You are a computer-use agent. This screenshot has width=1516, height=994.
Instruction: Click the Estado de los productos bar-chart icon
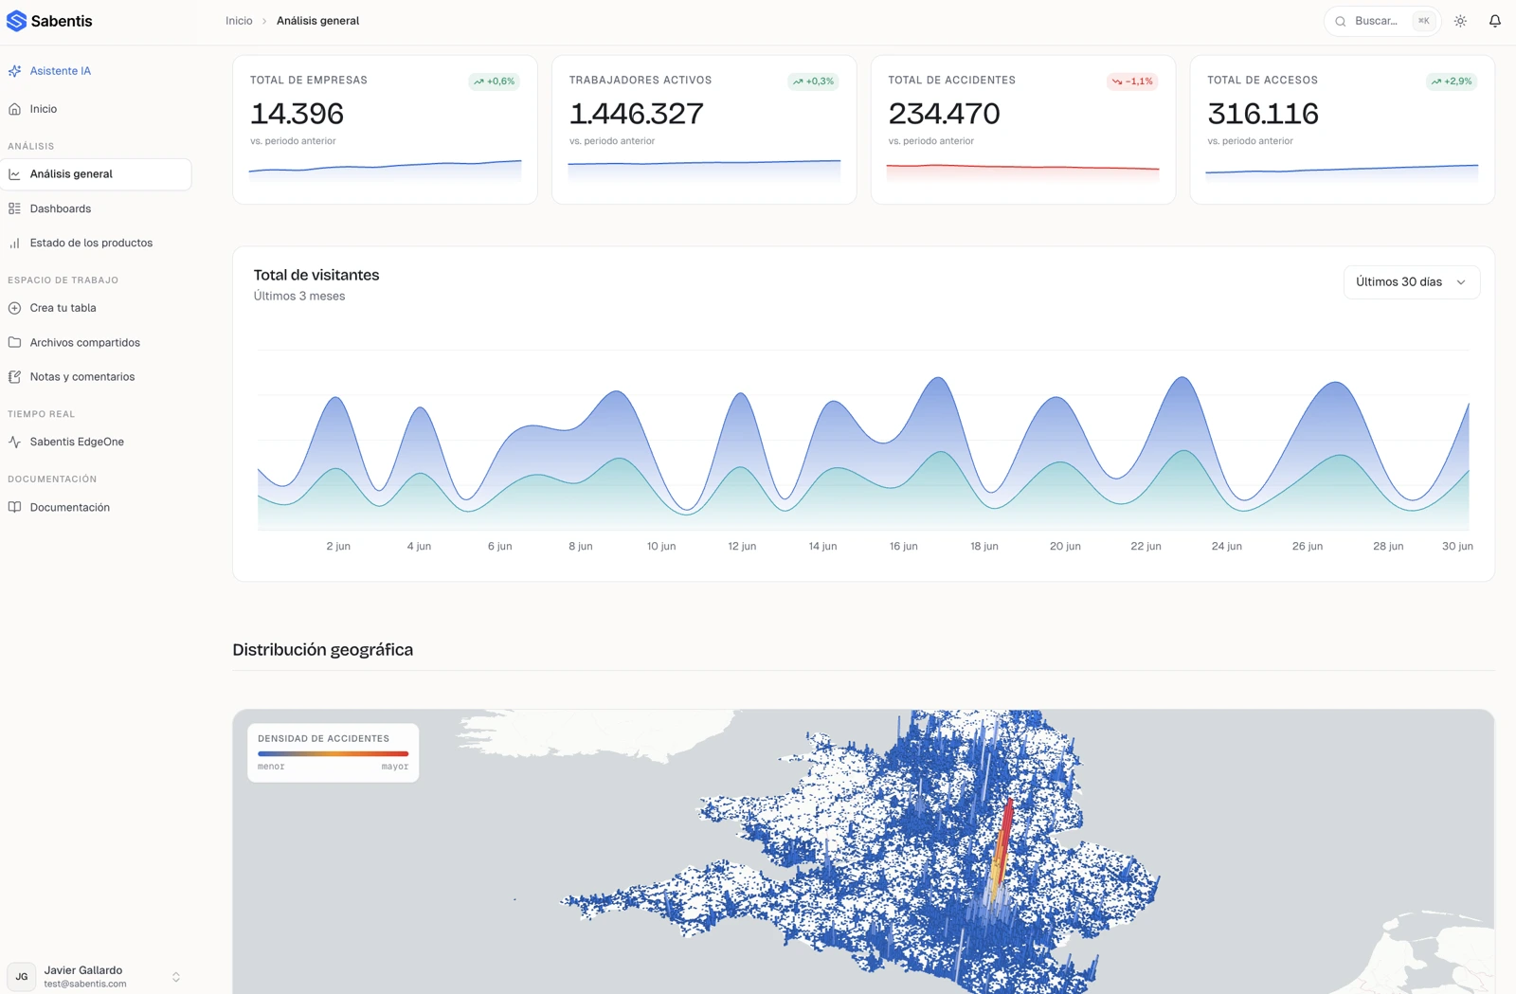[14, 243]
